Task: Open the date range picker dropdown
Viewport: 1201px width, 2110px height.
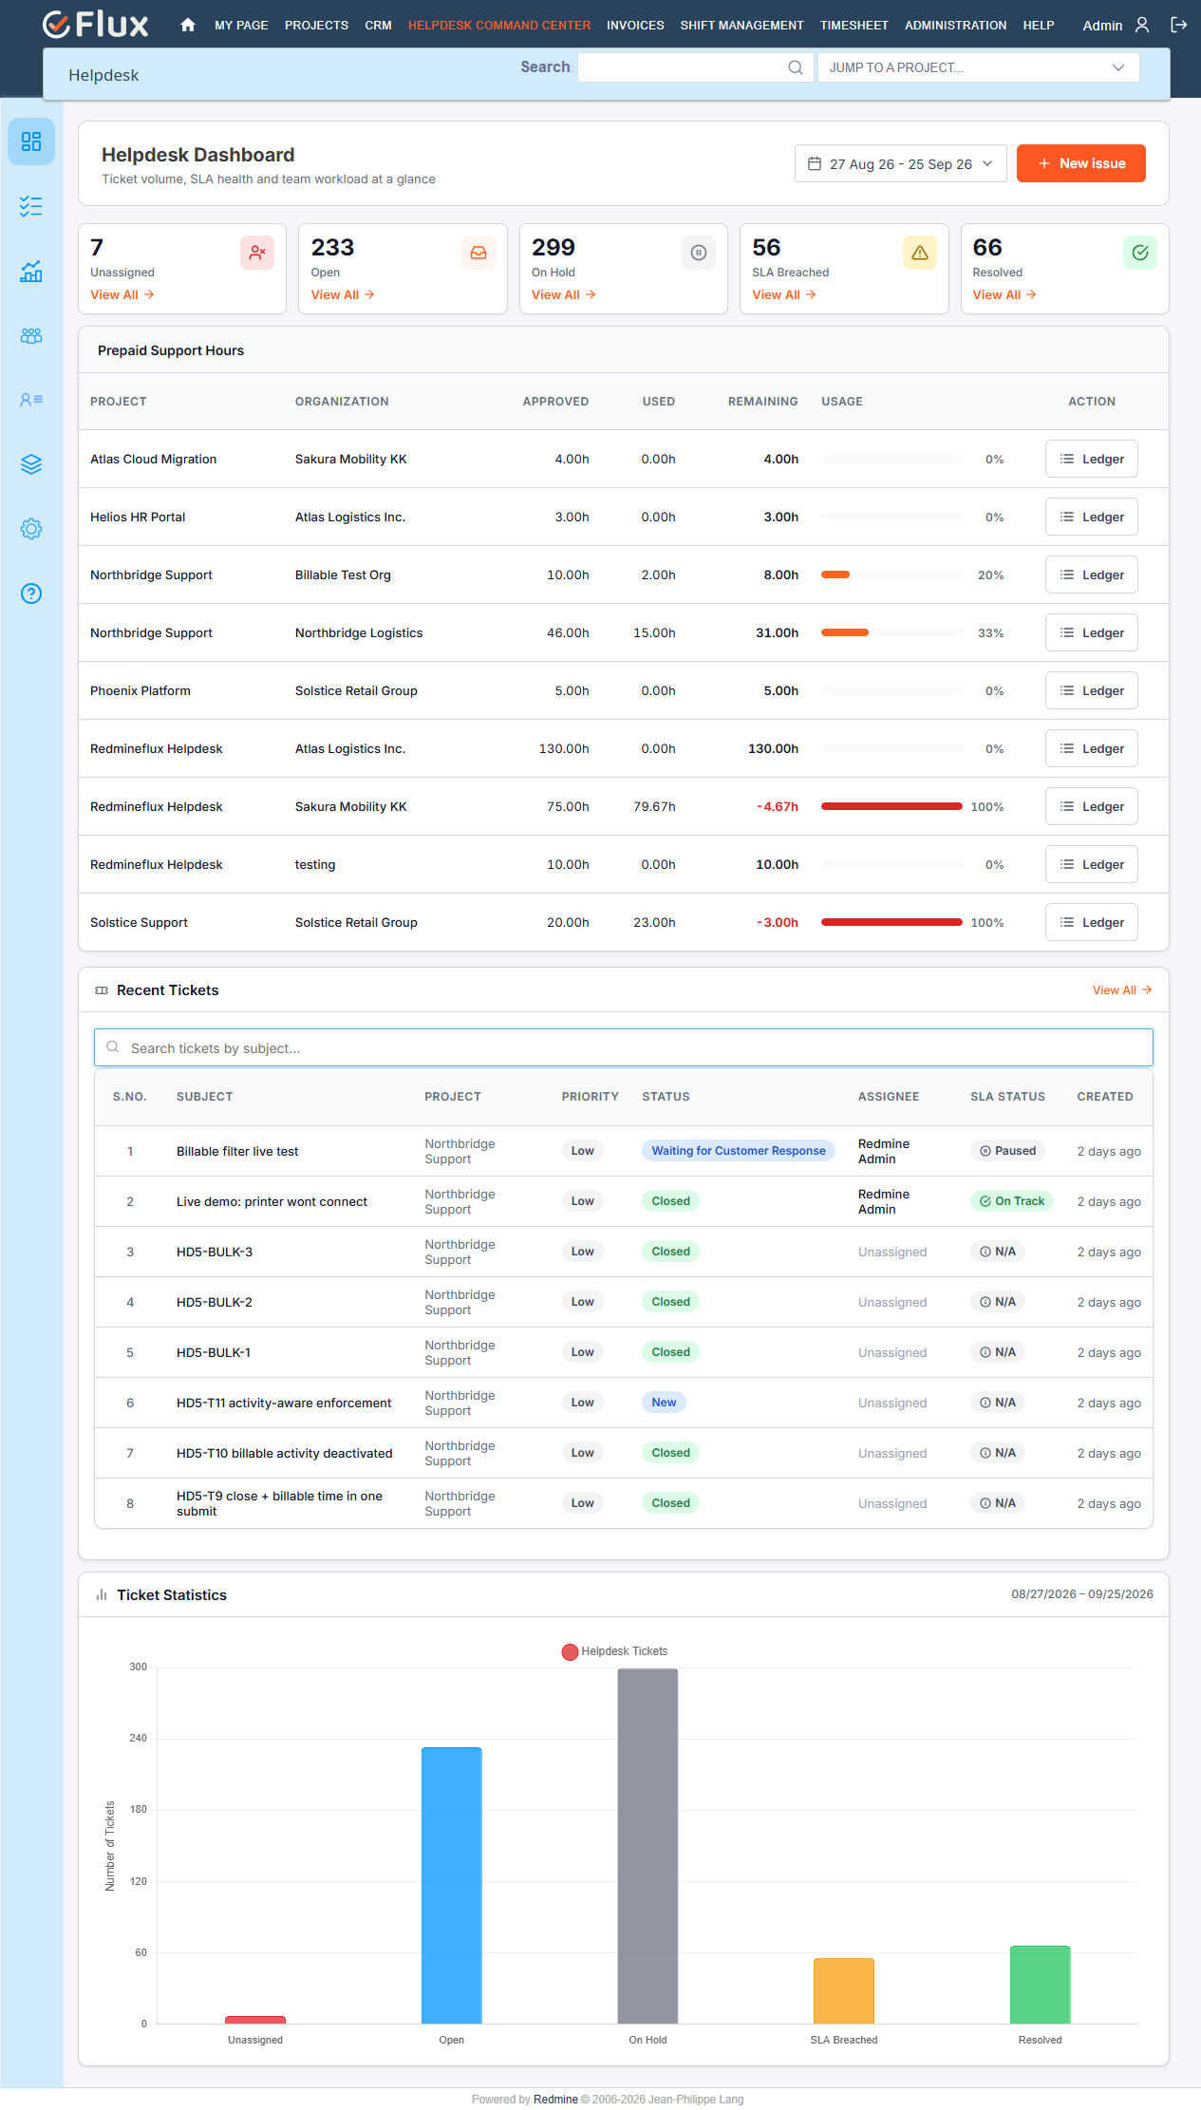Action: [901, 163]
